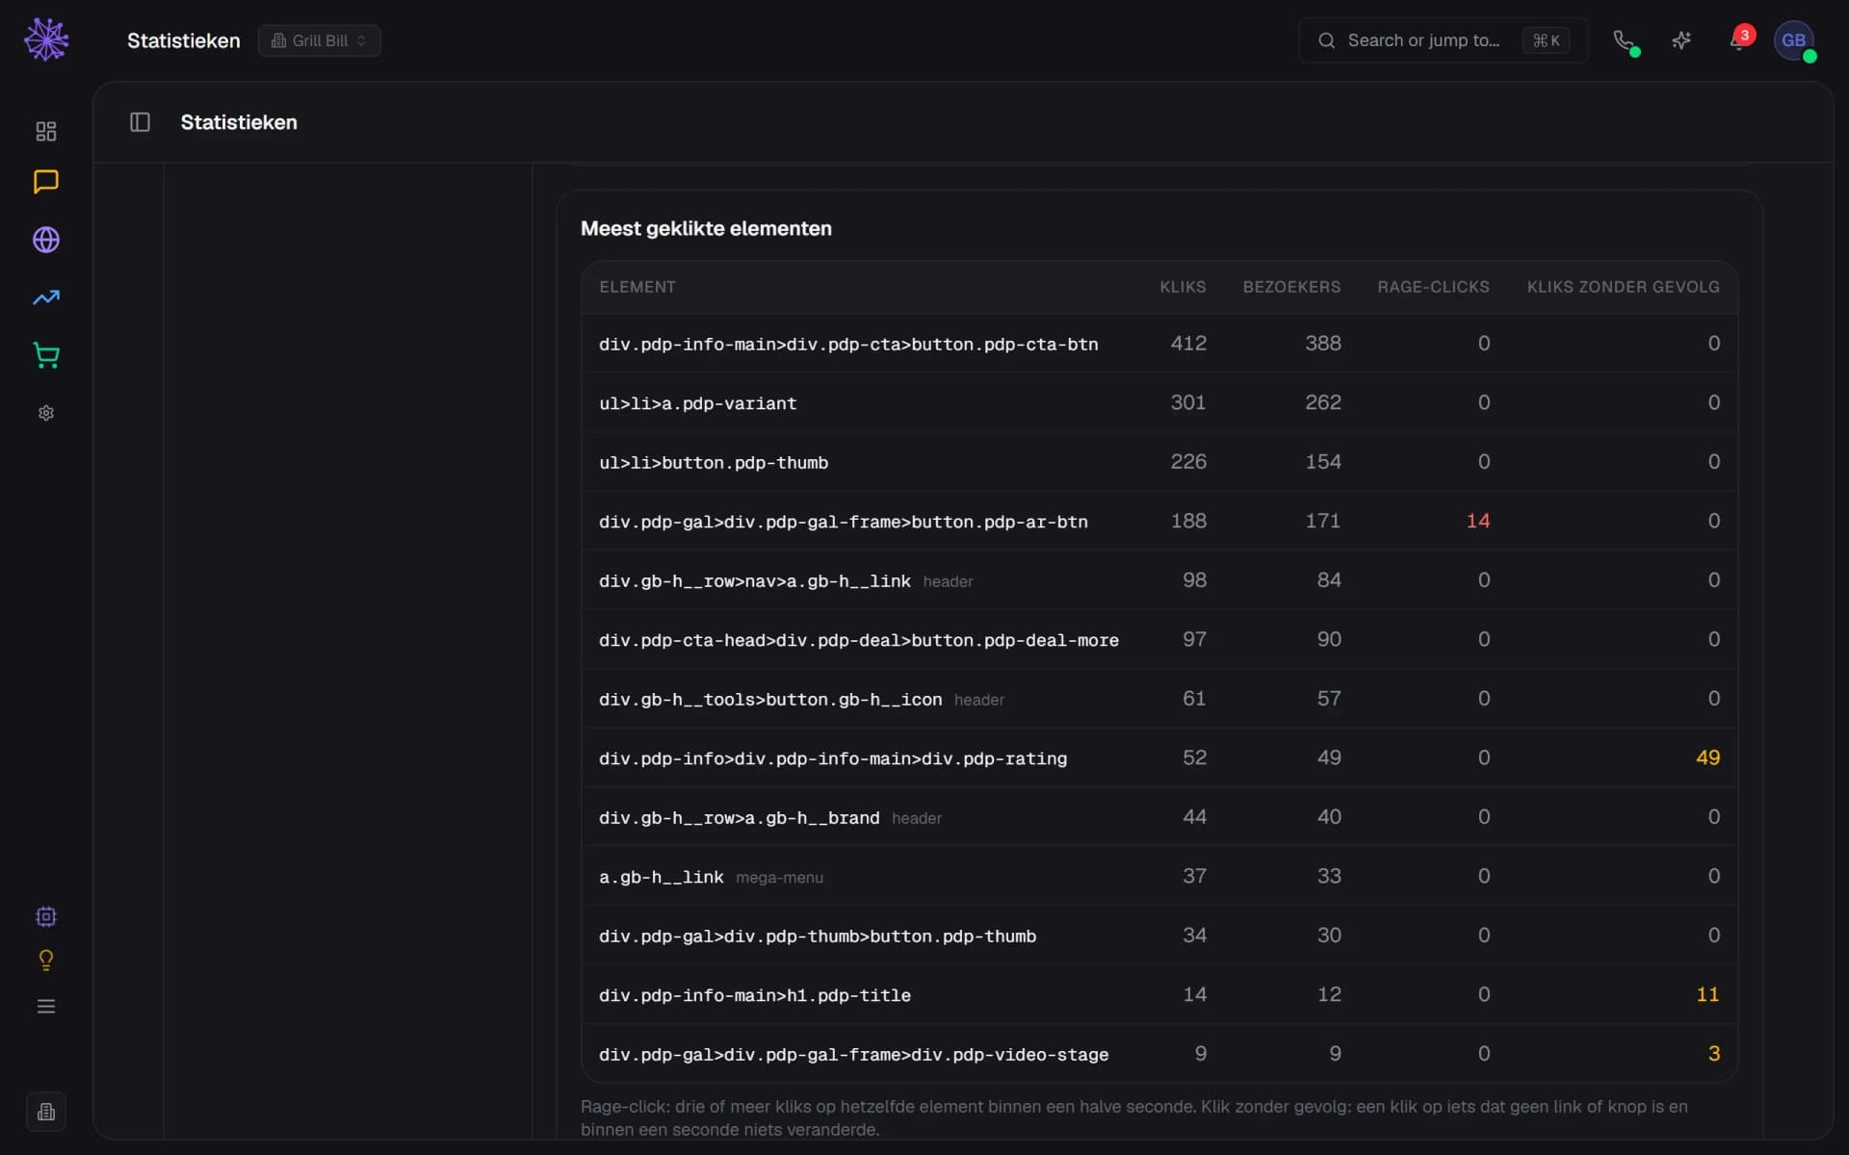
Task: Click the Statistieken title in the top bar
Action: click(x=183, y=40)
